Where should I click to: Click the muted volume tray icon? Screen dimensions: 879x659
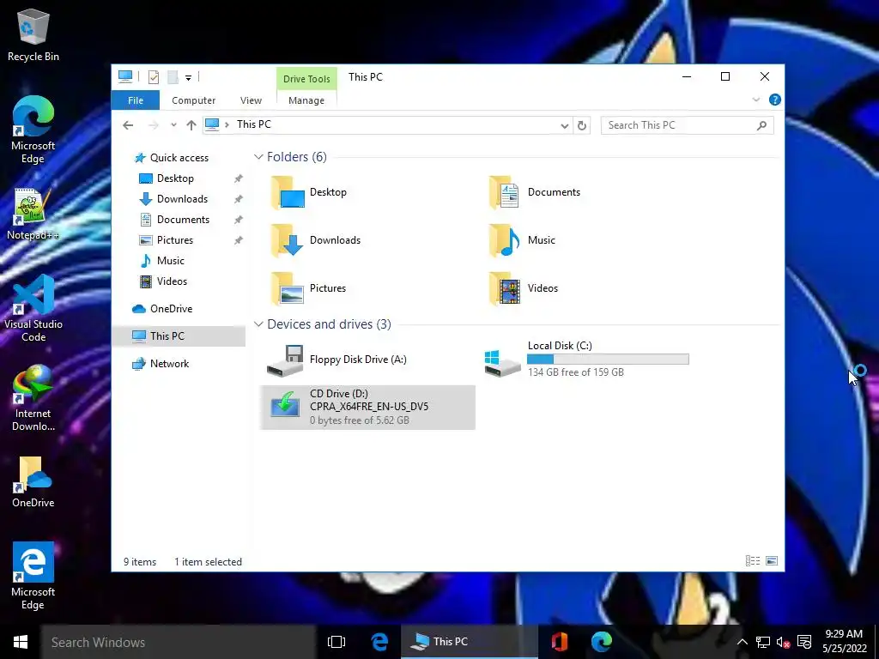point(783,643)
